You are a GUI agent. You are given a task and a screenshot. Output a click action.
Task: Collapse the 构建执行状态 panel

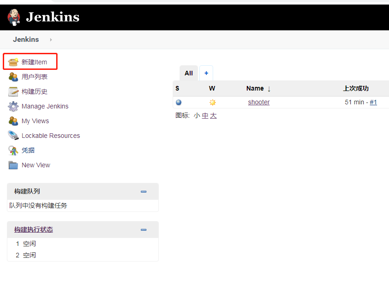tap(144, 230)
